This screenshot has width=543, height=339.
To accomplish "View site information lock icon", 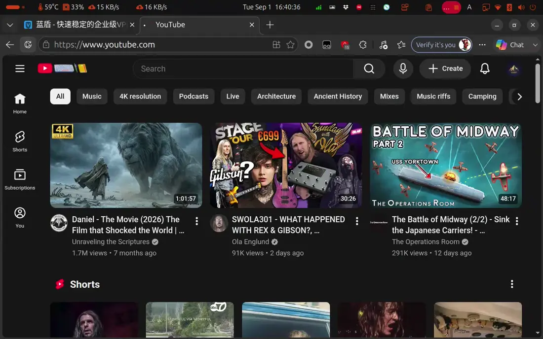I will coord(46,44).
